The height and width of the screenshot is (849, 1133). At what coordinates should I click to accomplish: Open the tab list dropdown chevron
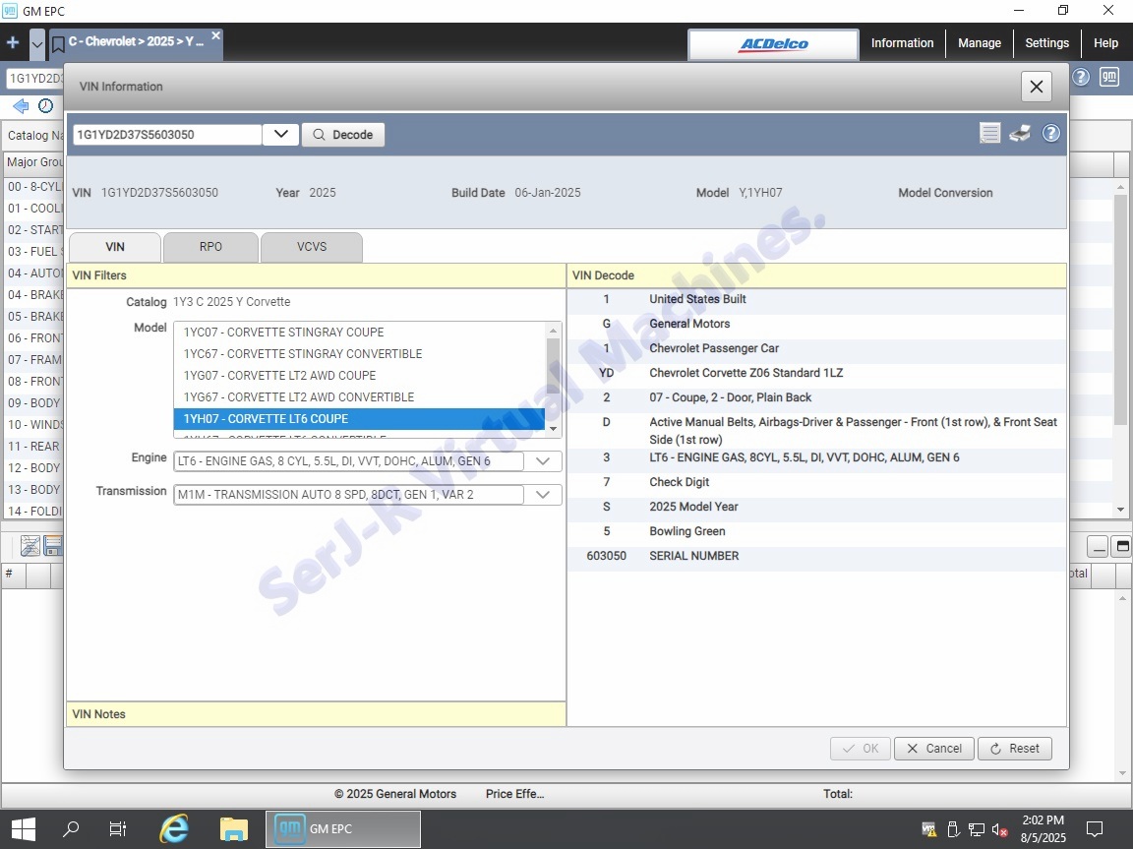pos(36,44)
